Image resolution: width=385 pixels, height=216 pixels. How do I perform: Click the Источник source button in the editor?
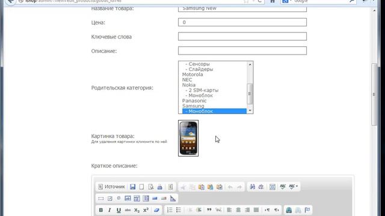coord(111,187)
